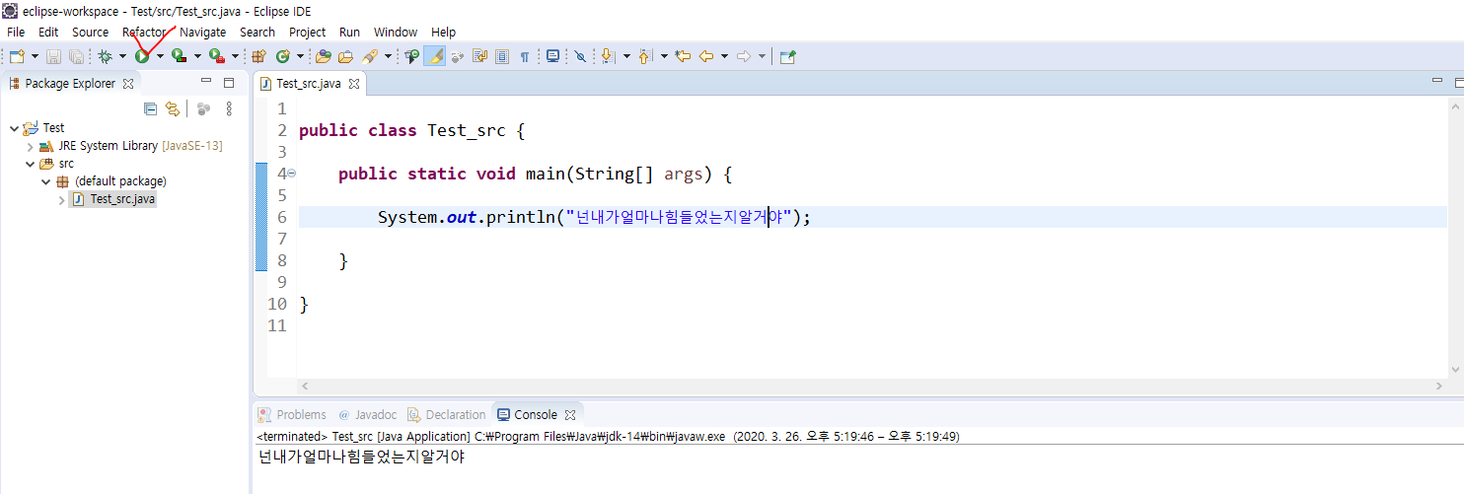This screenshot has width=1464, height=494.
Task: Click the Next Annotation arrow icon
Action: coord(608,56)
